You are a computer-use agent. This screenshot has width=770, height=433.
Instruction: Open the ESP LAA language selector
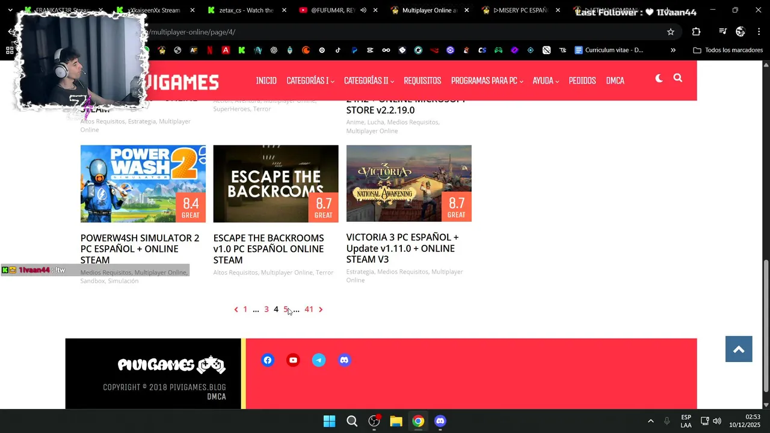(686, 421)
